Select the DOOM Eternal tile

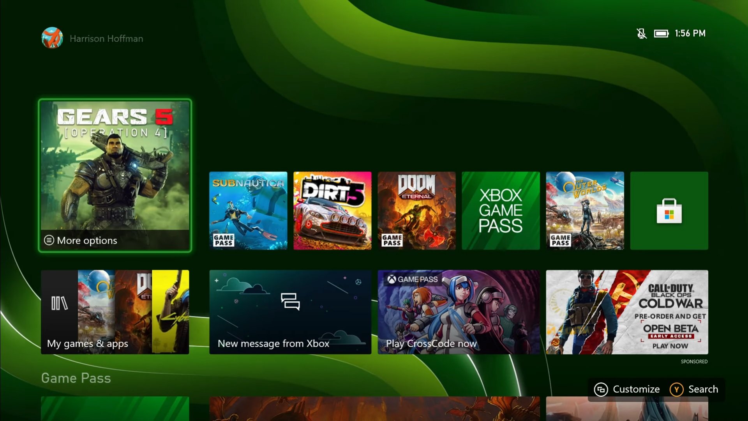pyautogui.click(x=416, y=211)
